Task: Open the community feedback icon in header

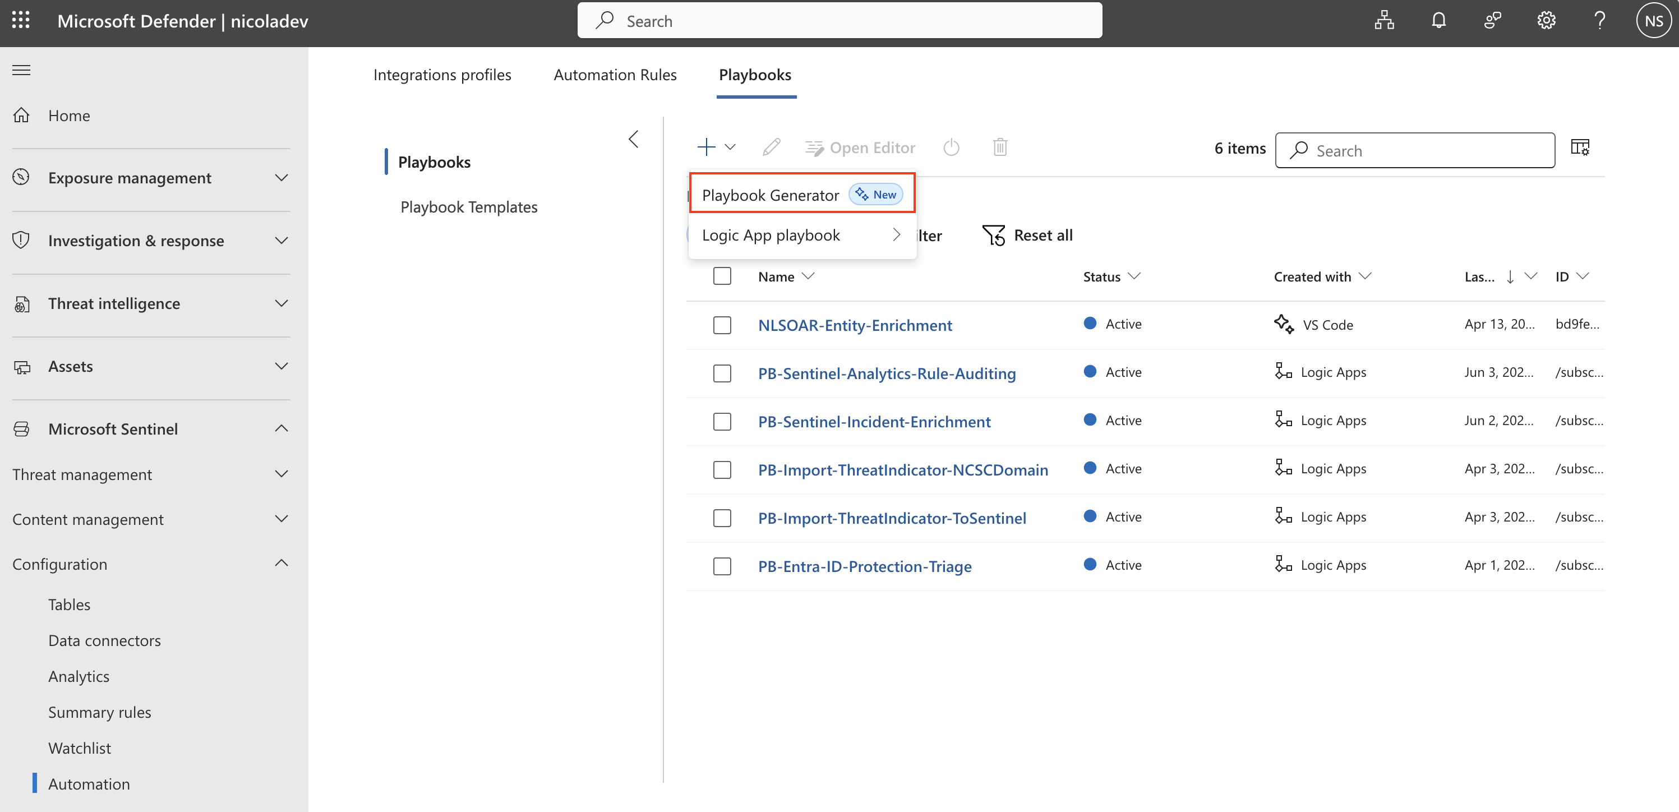Action: [1493, 21]
